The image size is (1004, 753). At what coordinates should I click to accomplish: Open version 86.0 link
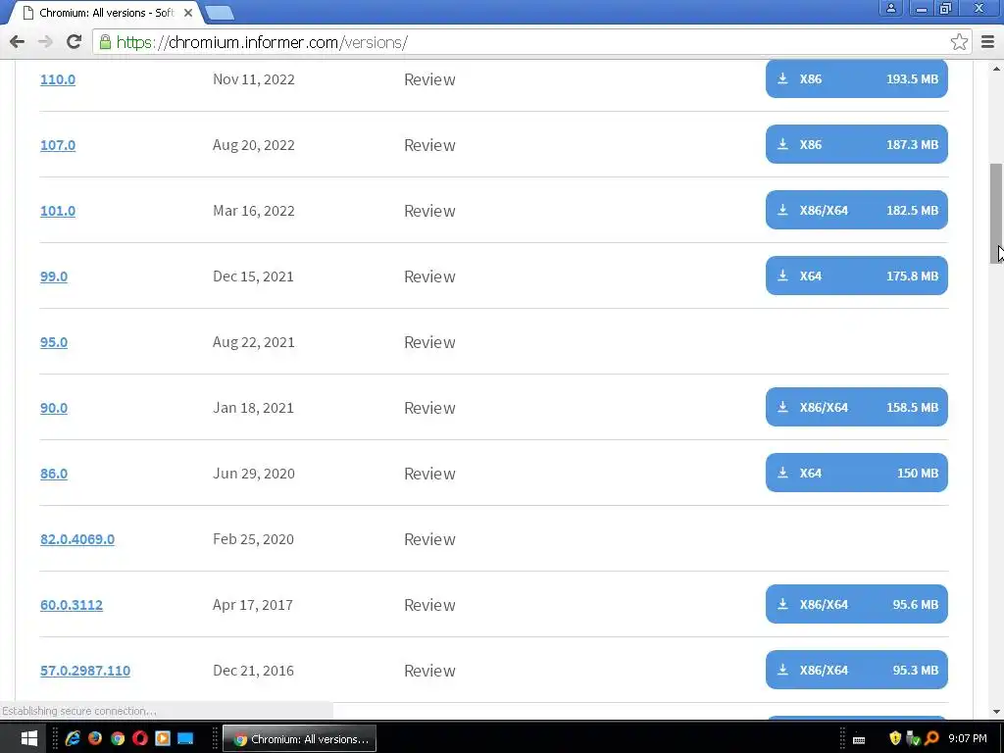click(x=54, y=474)
